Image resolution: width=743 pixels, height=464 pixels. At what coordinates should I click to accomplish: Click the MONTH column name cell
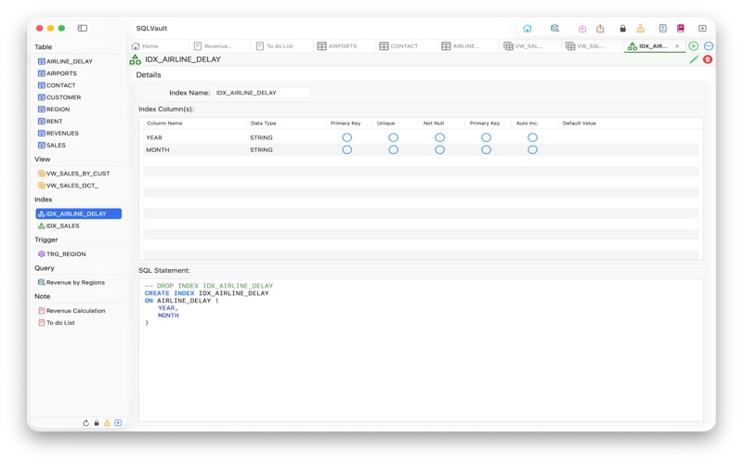point(158,149)
